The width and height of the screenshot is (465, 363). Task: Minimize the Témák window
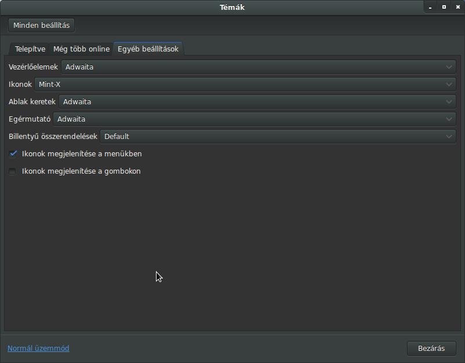coord(430,7)
